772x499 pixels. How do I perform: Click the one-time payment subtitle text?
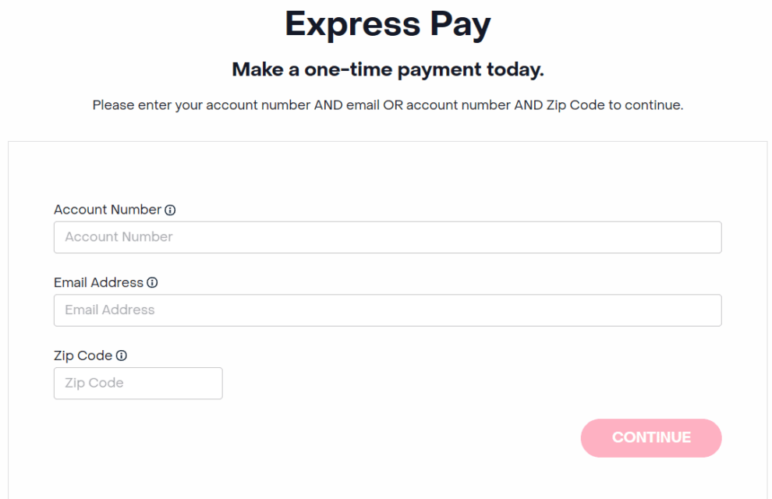coord(388,69)
